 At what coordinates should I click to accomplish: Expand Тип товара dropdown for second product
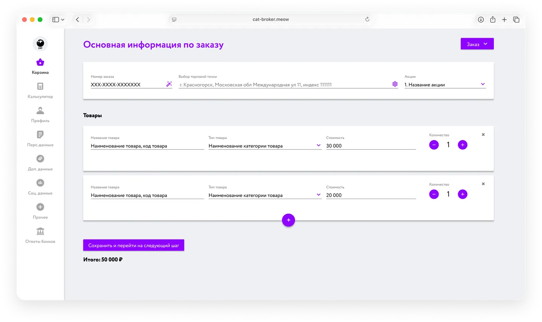(318, 195)
